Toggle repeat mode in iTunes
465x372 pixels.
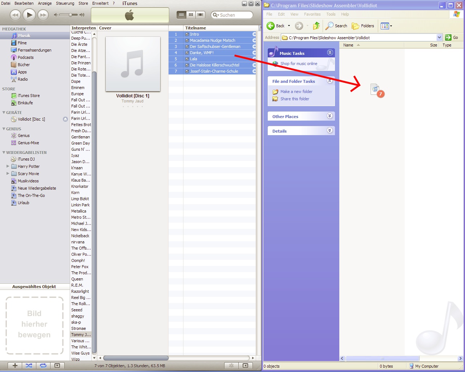tap(43, 365)
